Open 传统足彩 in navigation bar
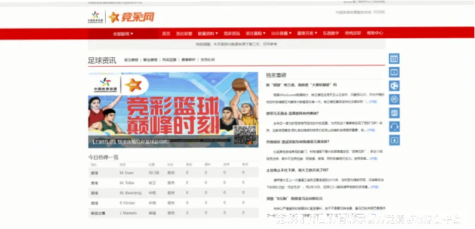Viewport: 475px width, 229px height. pyautogui.click(x=353, y=33)
